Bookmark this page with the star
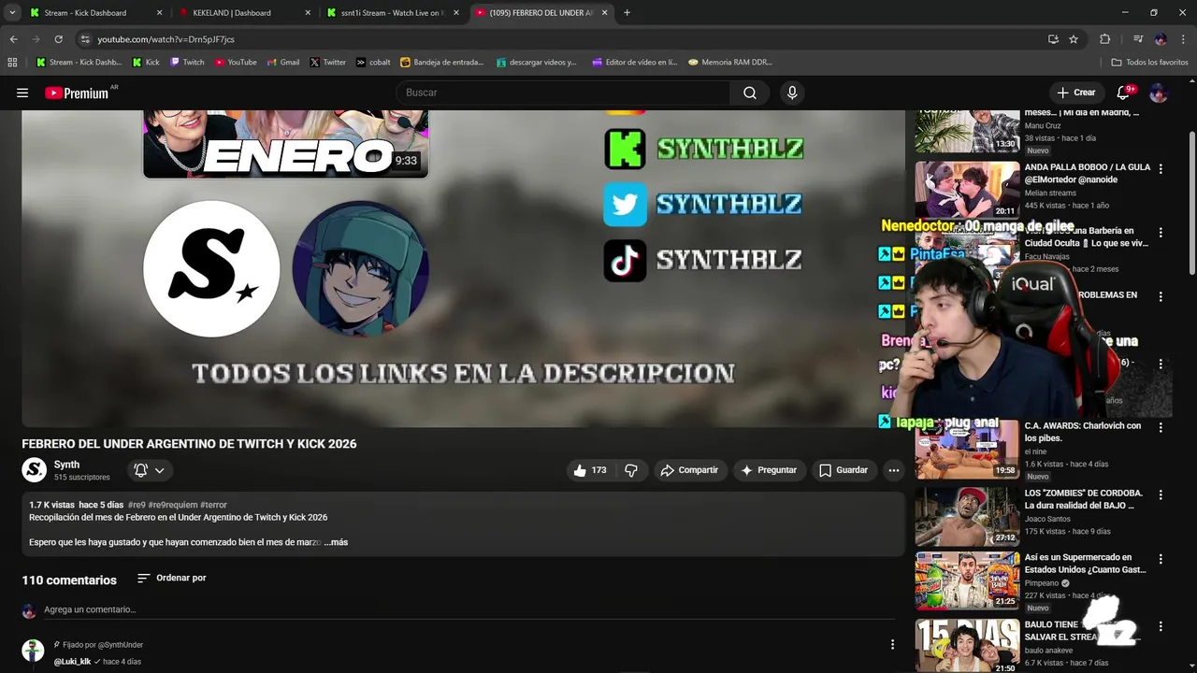The height and width of the screenshot is (673, 1197). [1074, 39]
